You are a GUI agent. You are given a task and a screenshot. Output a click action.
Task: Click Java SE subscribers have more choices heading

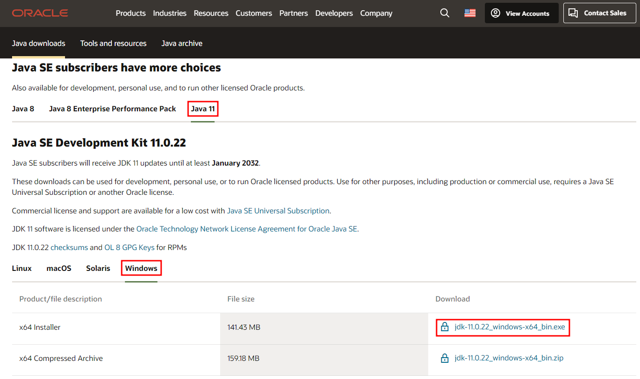click(116, 68)
